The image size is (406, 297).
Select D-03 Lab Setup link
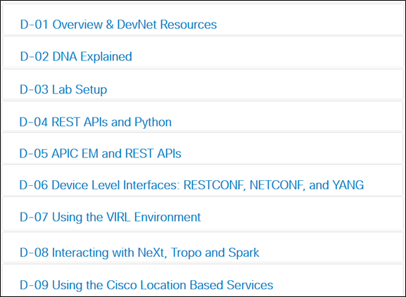click(x=63, y=89)
